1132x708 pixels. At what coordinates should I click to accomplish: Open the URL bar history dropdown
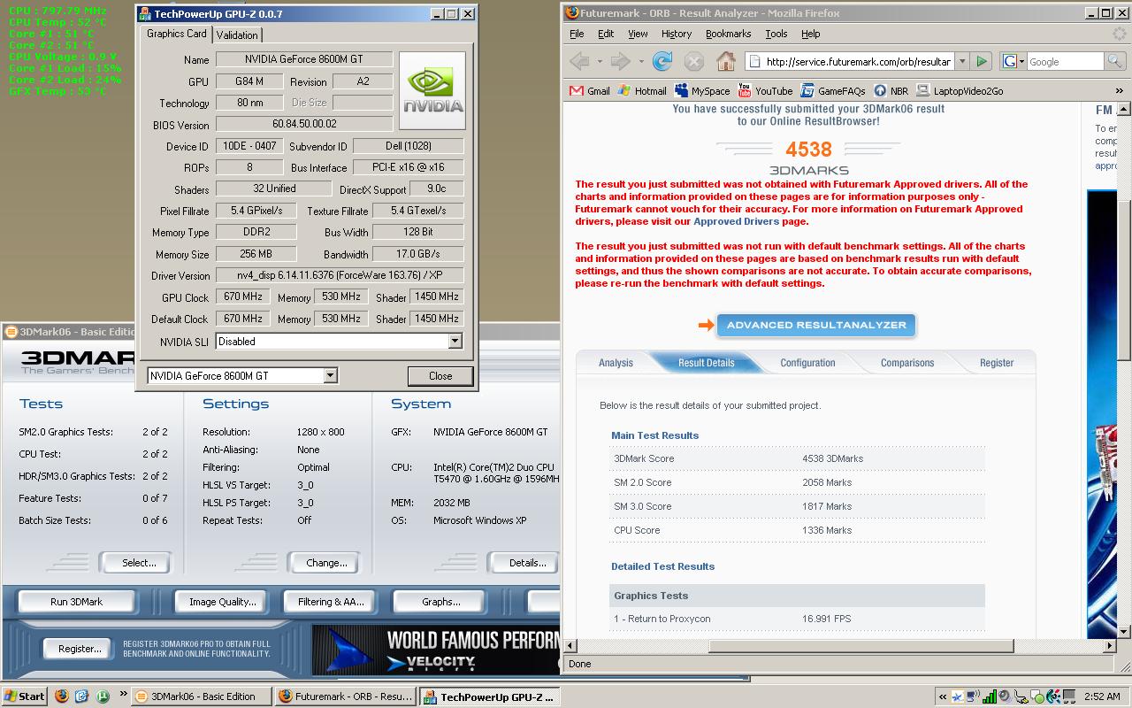[962, 61]
